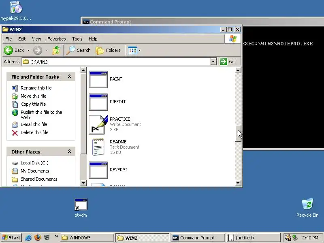Image resolution: width=324 pixels, height=243 pixels.
Task: Select the REVERSI application icon
Action: click(98, 170)
